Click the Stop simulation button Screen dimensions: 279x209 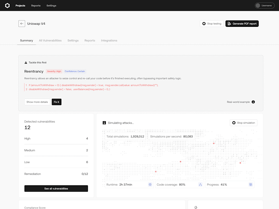(x=243, y=123)
